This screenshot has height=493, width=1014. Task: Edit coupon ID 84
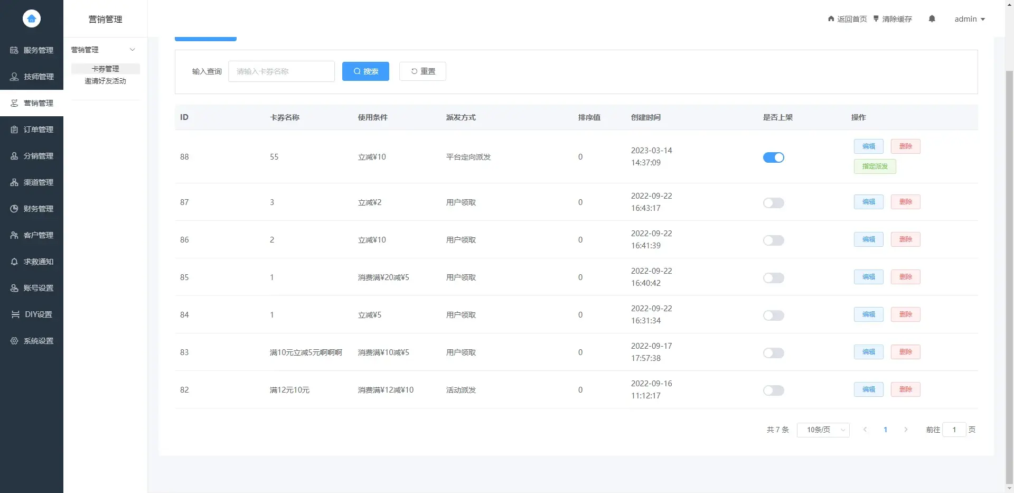pos(869,314)
